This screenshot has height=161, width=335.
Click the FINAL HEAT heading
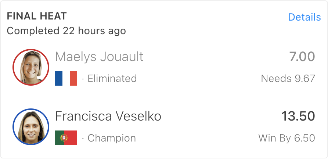pyautogui.click(x=37, y=16)
